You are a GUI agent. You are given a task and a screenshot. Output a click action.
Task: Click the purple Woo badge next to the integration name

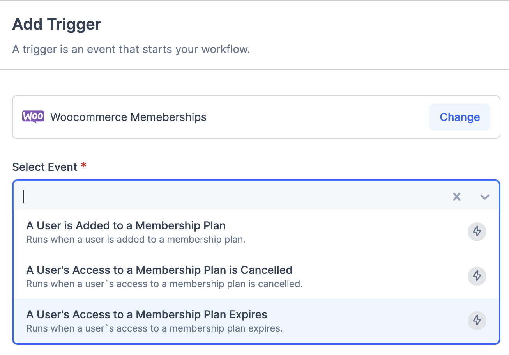(33, 117)
